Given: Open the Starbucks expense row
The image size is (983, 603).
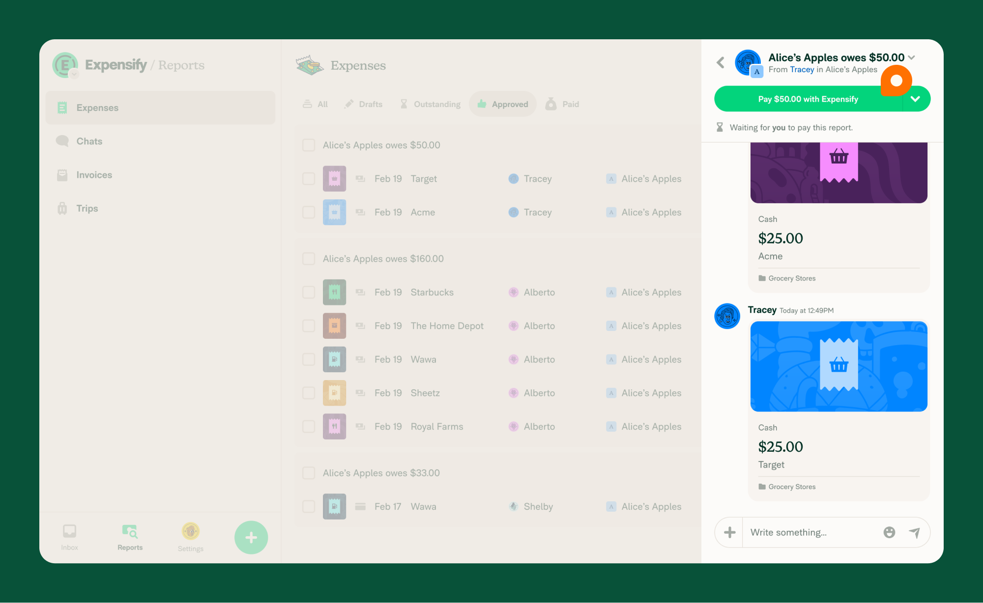Looking at the screenshot, I should (x=497, y=292).
